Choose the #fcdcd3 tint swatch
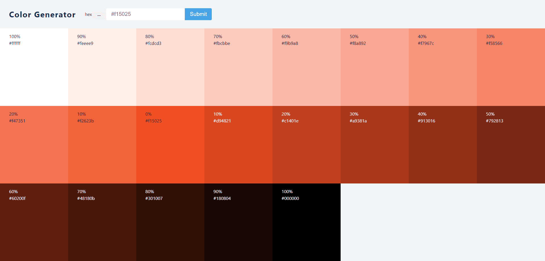The image size is (545, 261). click(x=170, y=67)
